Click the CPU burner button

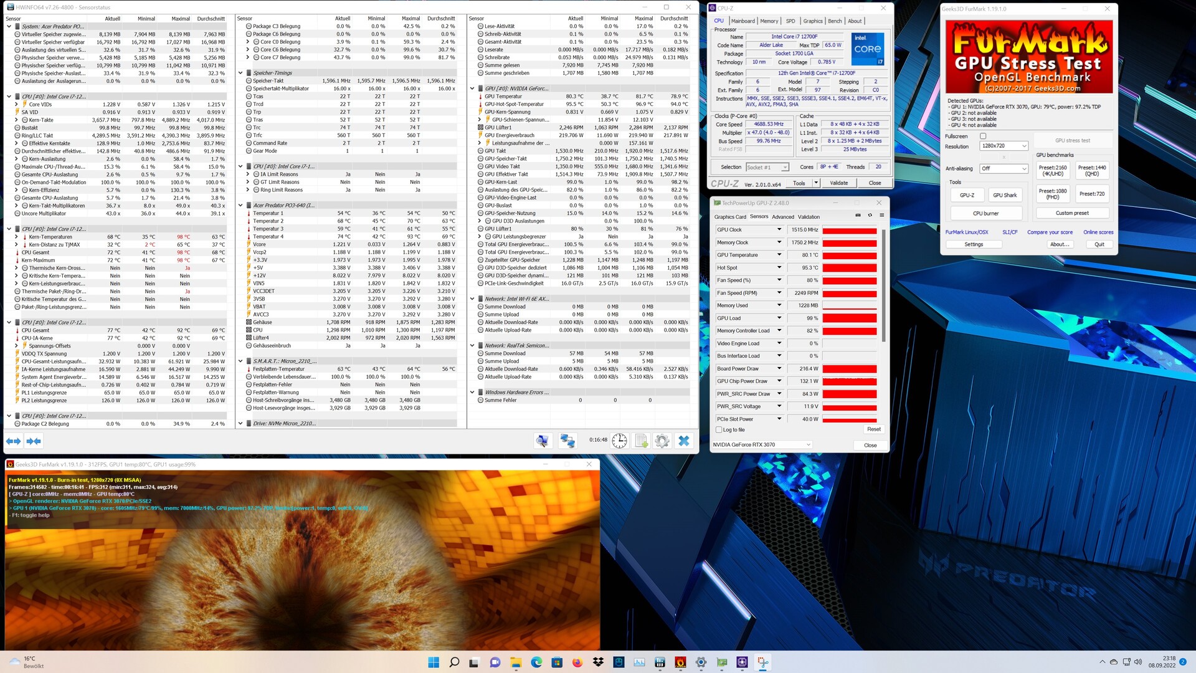[985, 213]
